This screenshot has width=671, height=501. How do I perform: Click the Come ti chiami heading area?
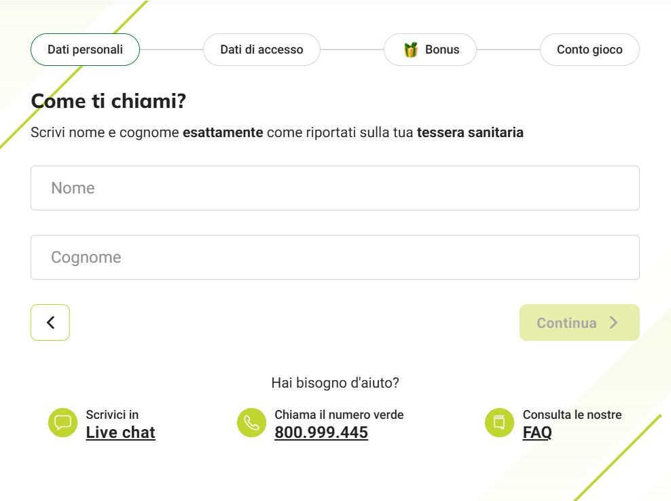[x=109, y=100]
